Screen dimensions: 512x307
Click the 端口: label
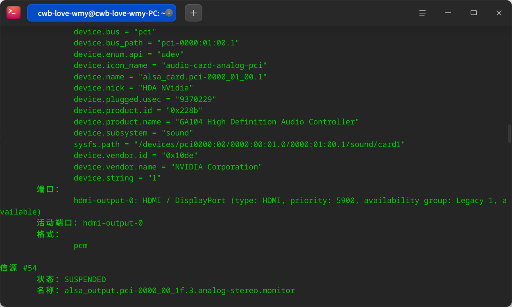[x=48, y=190]
